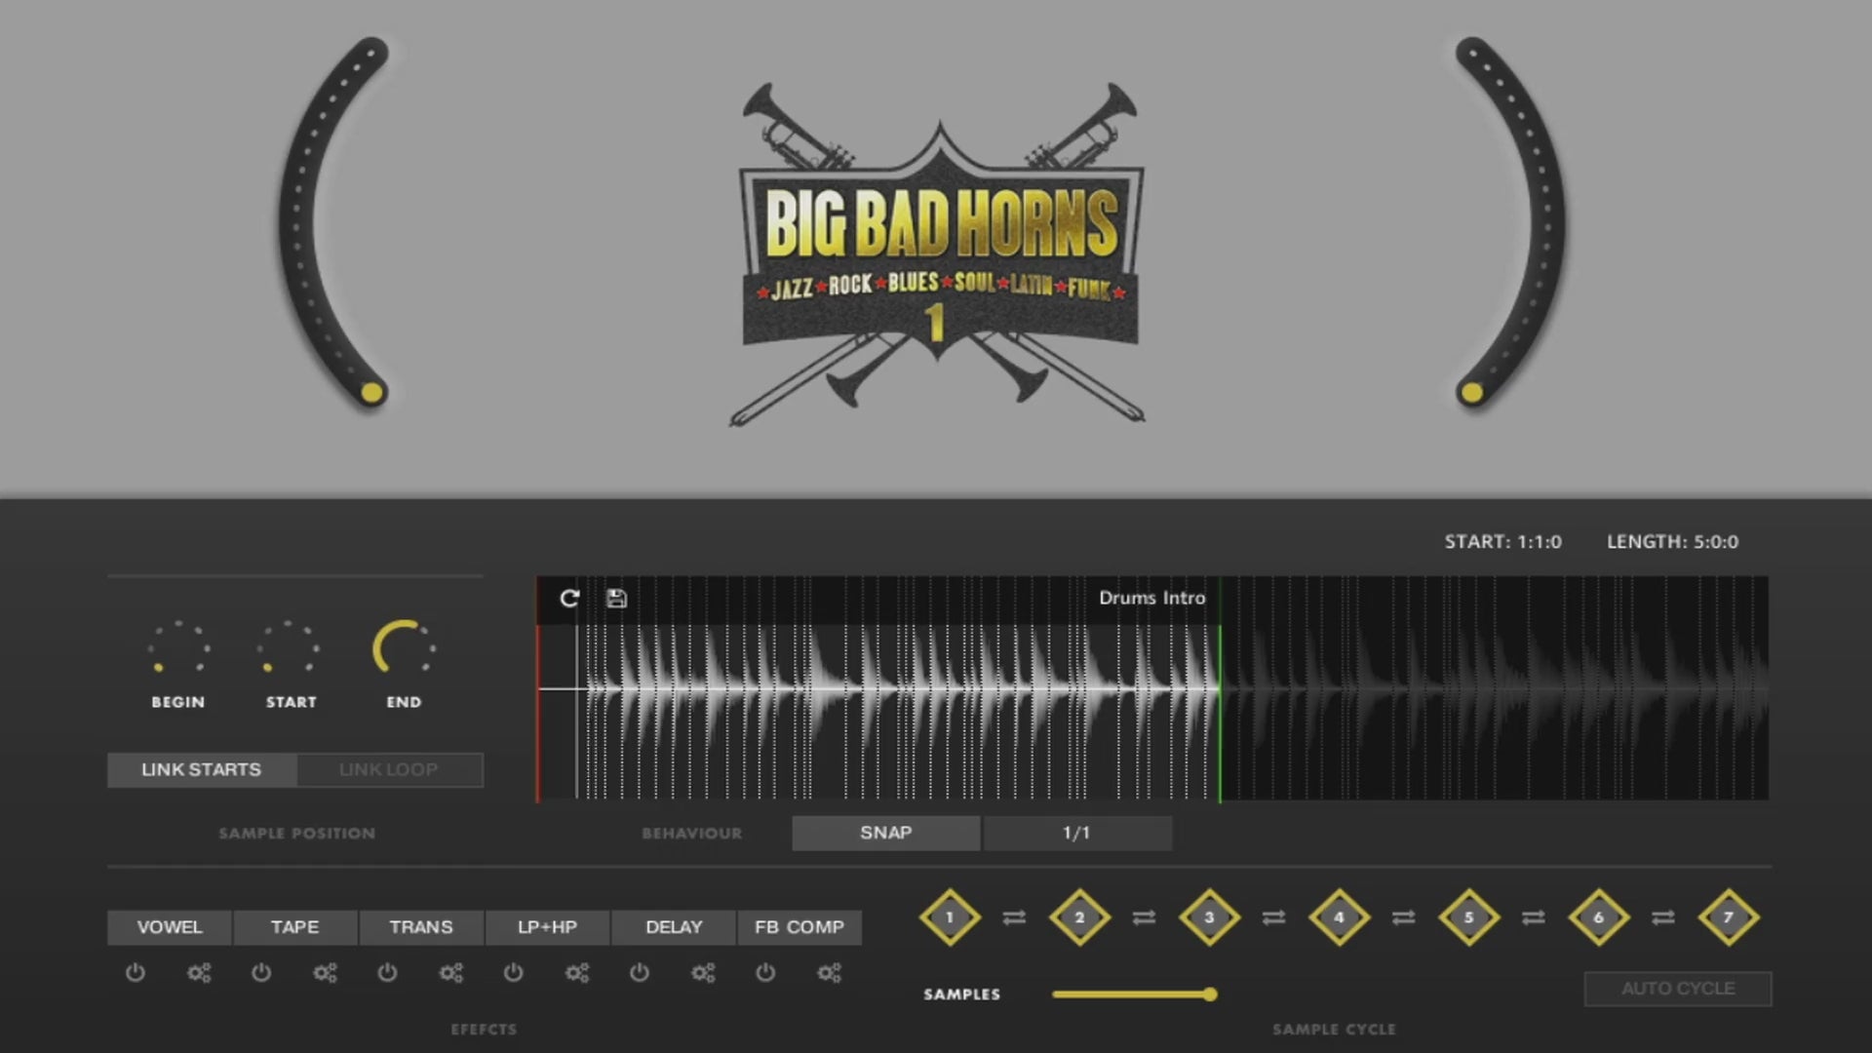Open the TAPE effect settings gears

325,972
